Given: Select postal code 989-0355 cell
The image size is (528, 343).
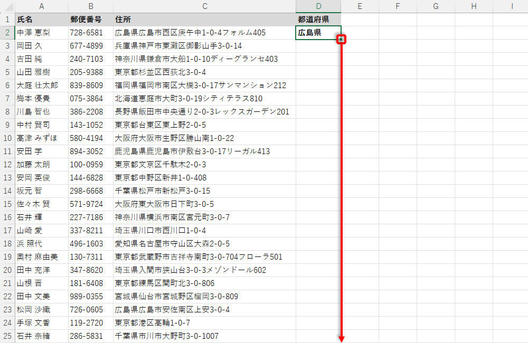Looking at the screenshot, I should [x=91, y=297].
